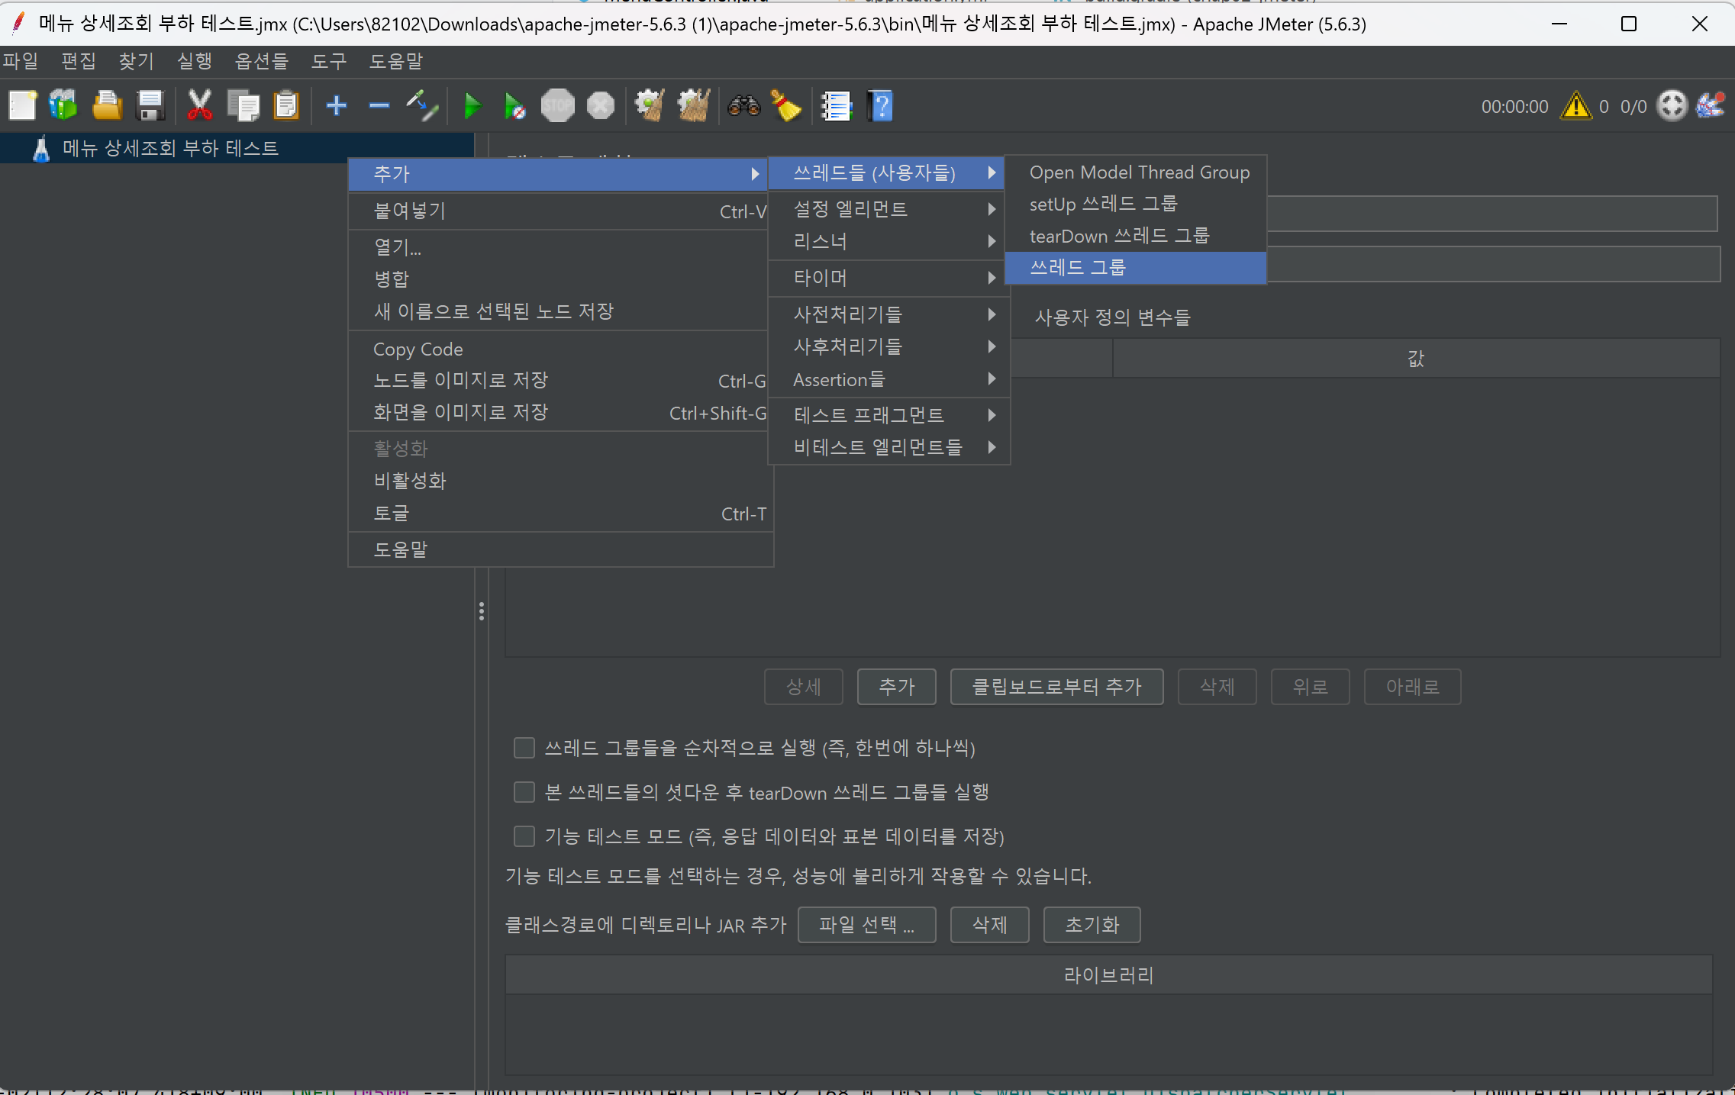Select 메뉴 상세조회 부하 테스트 tree node
The height and width of the screenshot is (1095, 1735).
pyautogui.click(x=170, y=148)
